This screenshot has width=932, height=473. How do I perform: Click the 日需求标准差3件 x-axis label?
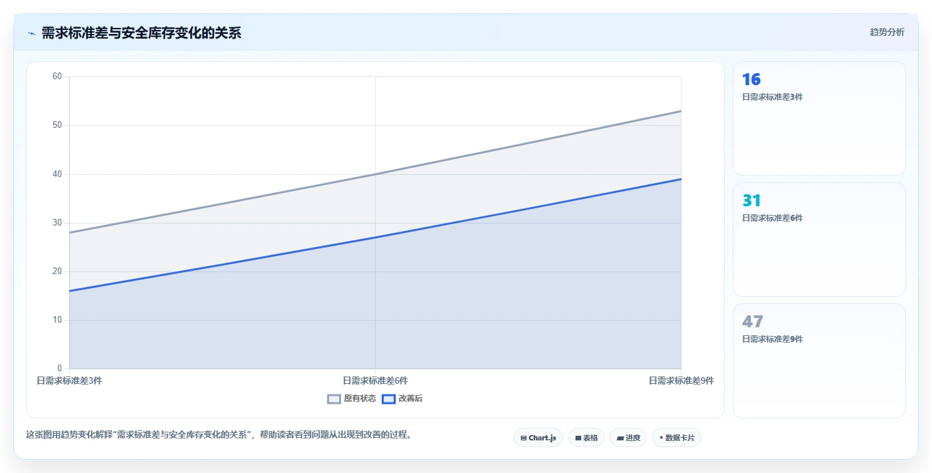pos(69,381)
